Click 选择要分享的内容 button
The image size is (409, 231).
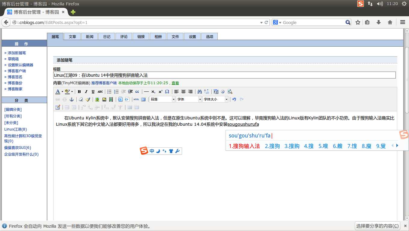click(x=378, y=226)
